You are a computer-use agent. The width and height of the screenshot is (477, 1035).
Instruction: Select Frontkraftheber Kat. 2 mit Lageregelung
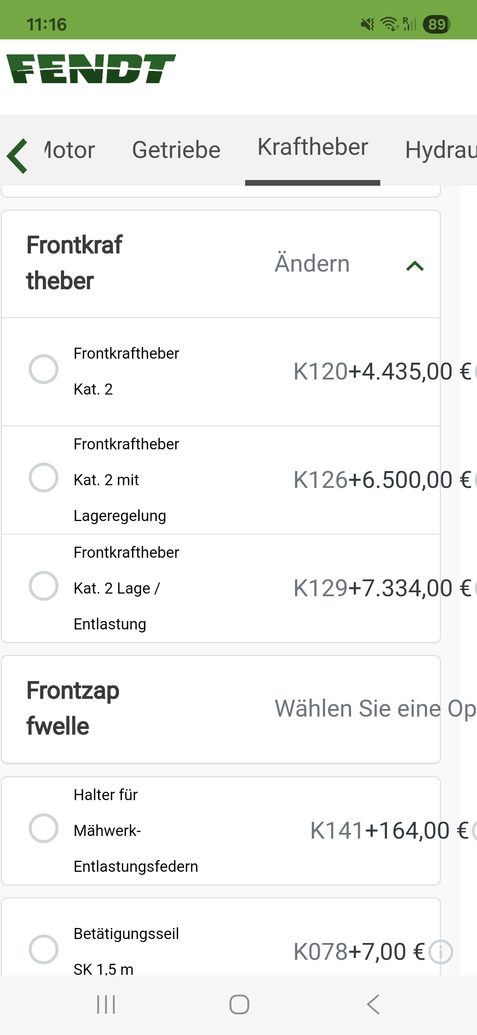(x=43, y=478)
